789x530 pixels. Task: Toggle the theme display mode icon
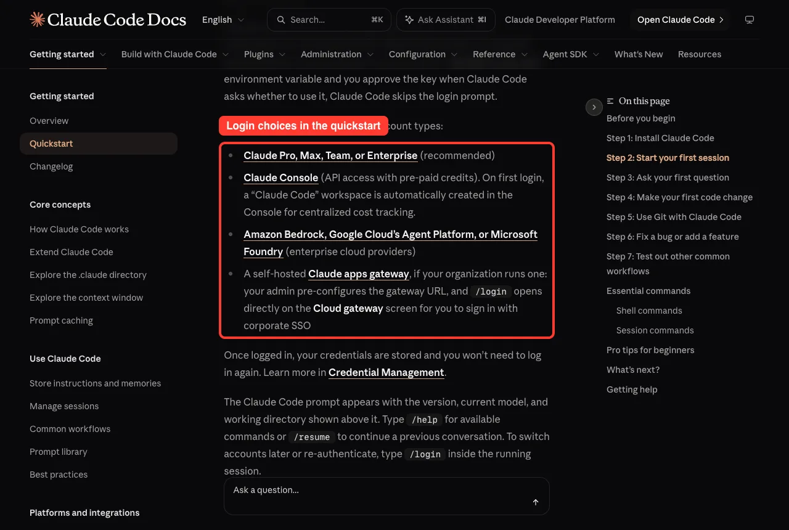[x=750, y=20]
